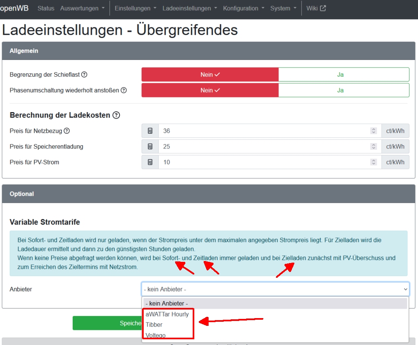Open the System dropdown
This screenshot has height=345, width=418.
coord(283,8)
